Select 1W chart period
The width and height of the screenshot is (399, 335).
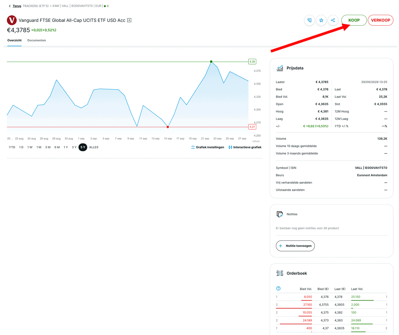click(x=30, y=147)
